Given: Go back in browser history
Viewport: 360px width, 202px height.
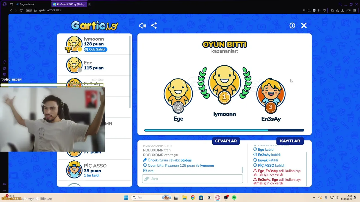Looking at the screenshot, I should tap(11, 10).
